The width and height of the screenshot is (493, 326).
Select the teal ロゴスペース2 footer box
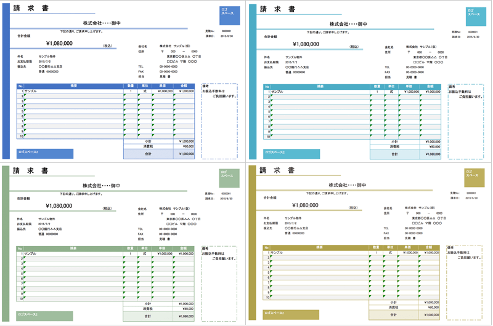[x=291, y=154]
